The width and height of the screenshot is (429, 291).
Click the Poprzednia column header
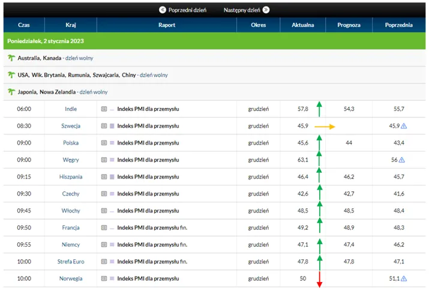click(398, 25)
